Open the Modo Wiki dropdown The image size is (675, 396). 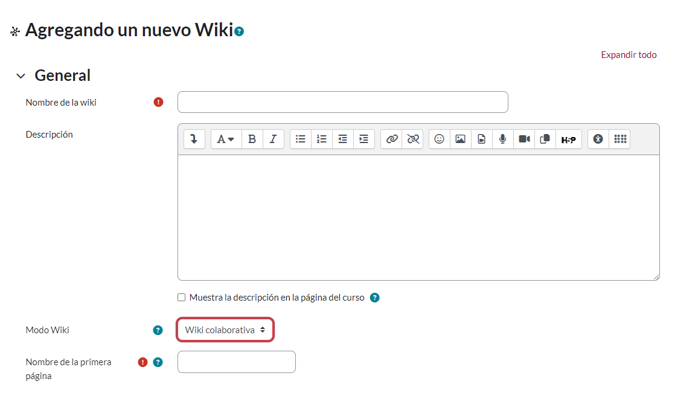[225, 330]
